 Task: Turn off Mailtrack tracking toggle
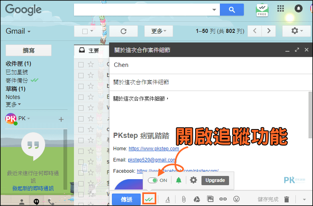tap(153, 180)
